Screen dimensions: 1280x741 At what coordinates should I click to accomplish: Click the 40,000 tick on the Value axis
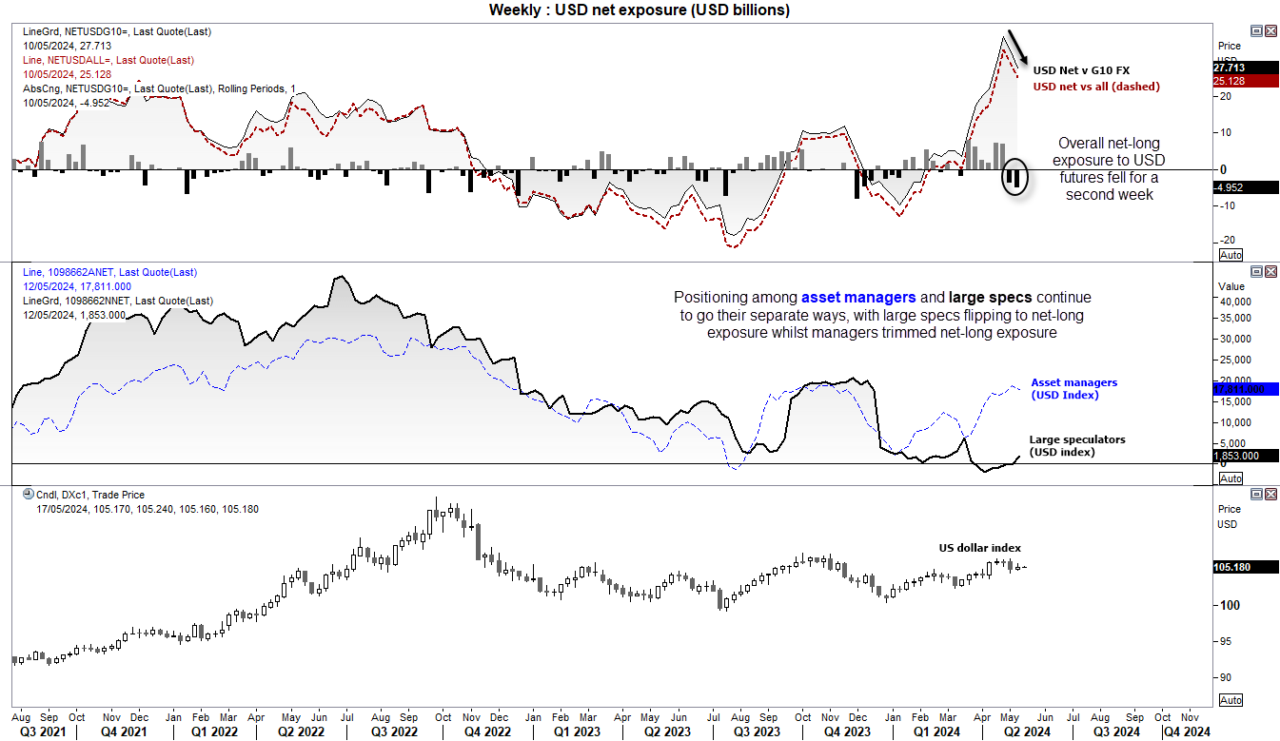coord(1234,302)
